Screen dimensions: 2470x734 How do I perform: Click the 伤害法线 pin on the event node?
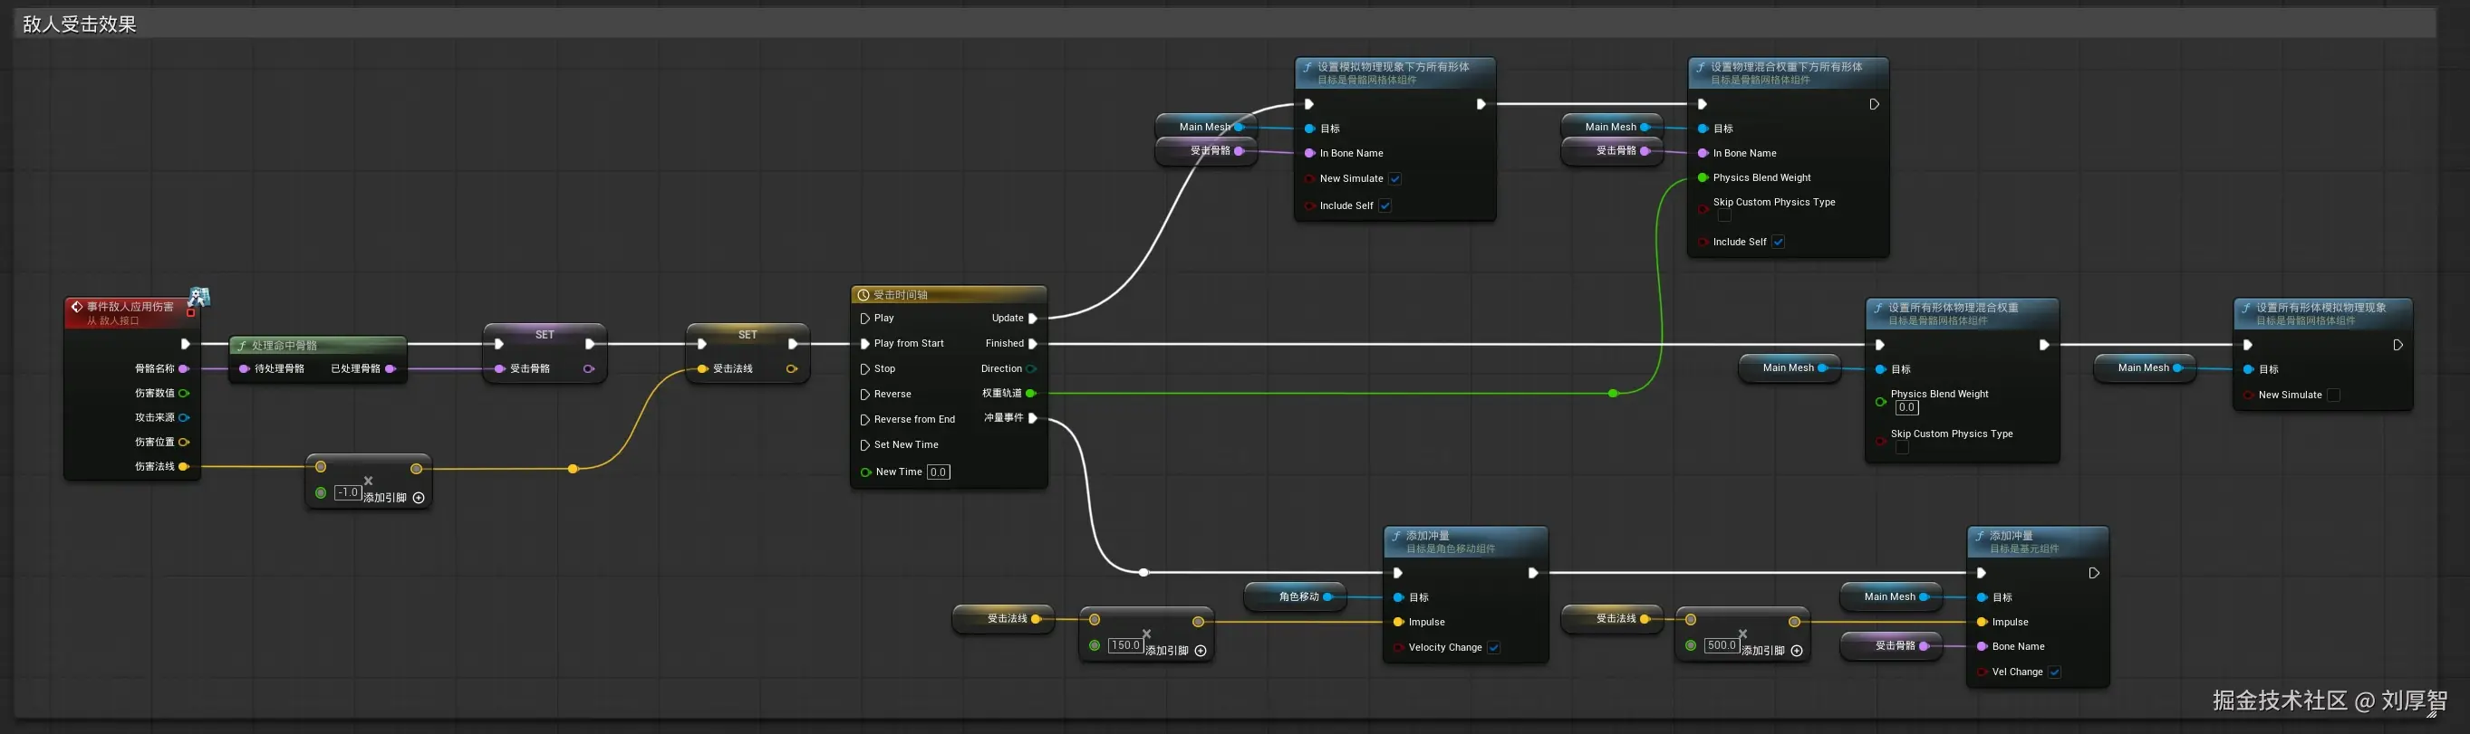tap(183, 467)
